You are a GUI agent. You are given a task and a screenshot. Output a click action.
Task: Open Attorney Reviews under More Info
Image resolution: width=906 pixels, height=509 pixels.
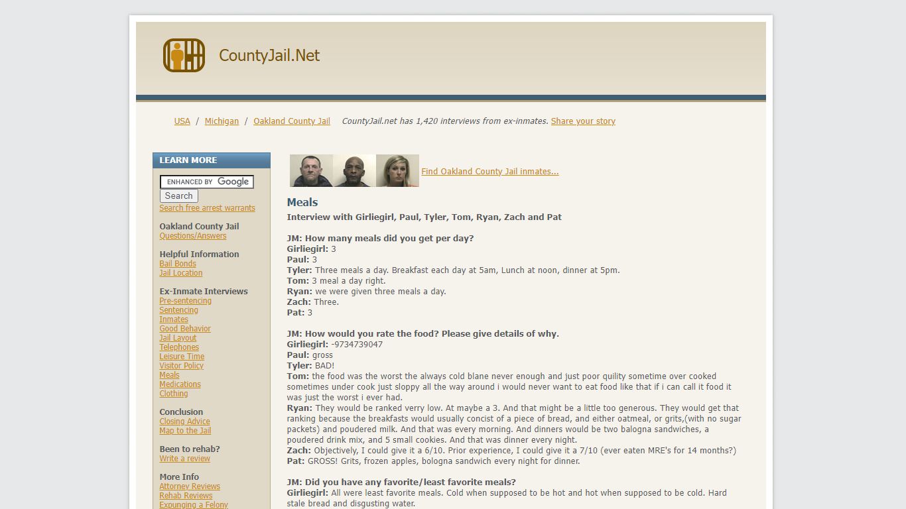coord(190,486)
